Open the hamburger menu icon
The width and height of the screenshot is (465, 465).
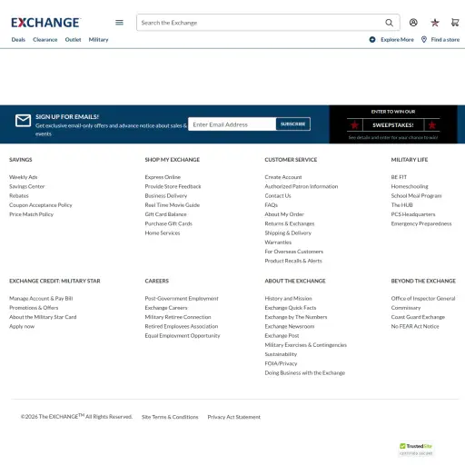(119, 23)
